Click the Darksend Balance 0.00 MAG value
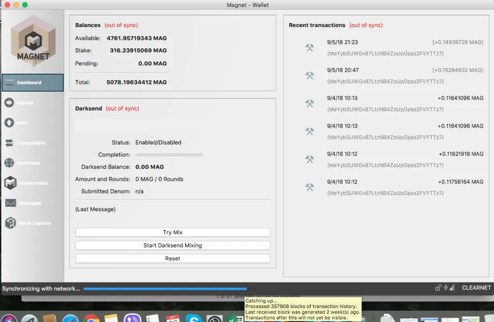This screenshot has width=494, height=322. pos(150,167)
